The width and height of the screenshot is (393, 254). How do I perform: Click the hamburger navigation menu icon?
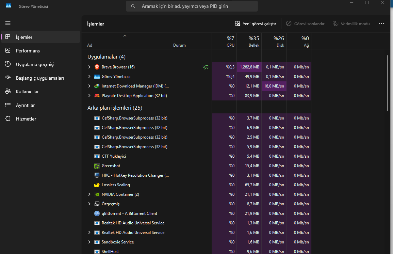point(8,23)
